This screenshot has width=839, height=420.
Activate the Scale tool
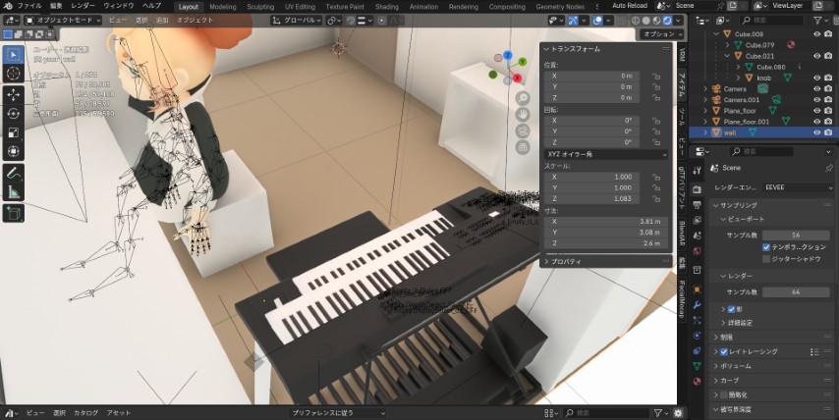(14, 132)
